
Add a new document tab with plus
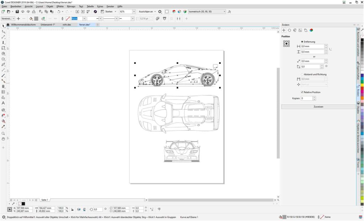pyautogui.click(x=98, y=25)
